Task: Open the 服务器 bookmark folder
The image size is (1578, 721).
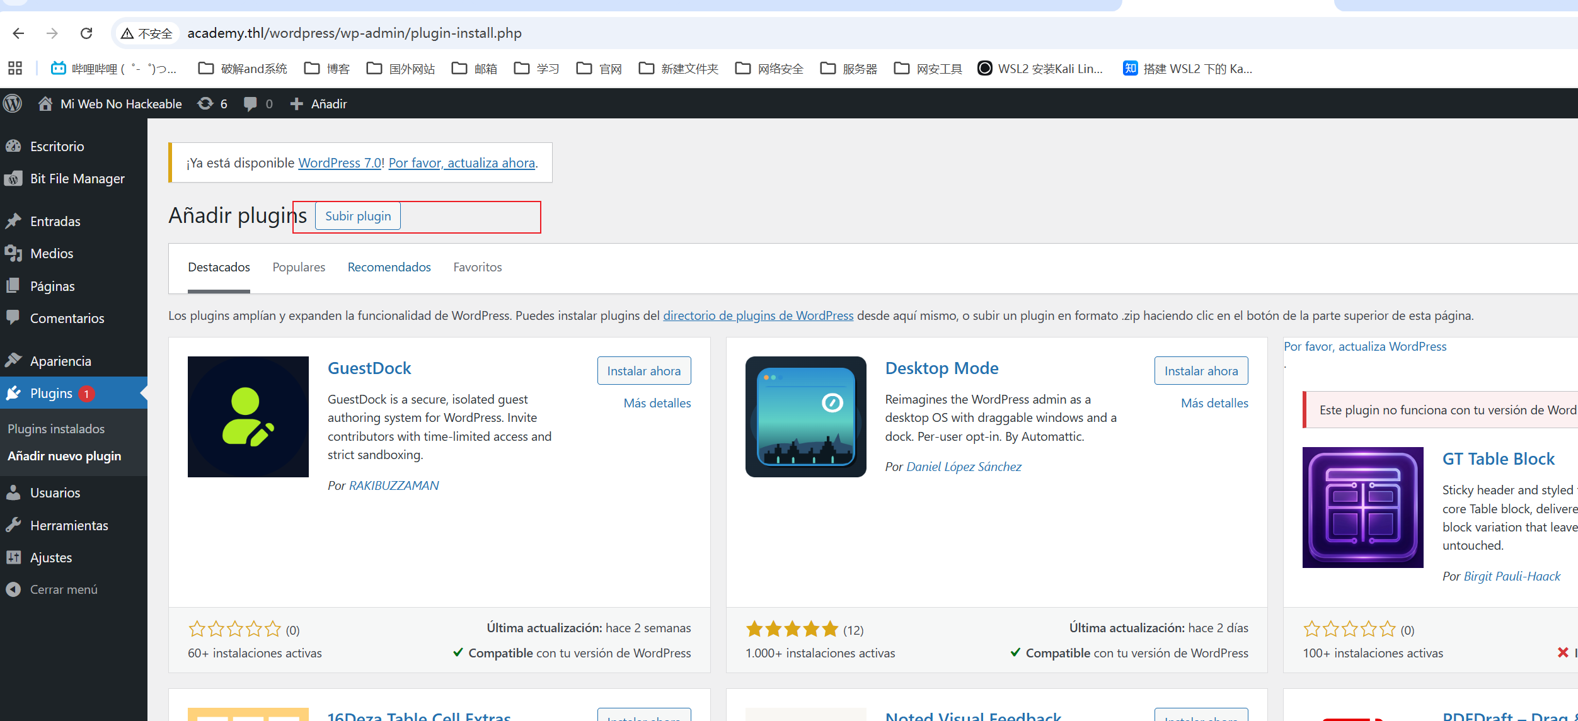Action: pos(849,68)
